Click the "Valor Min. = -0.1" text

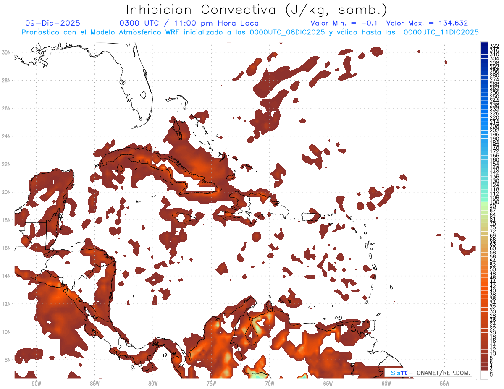344,23
